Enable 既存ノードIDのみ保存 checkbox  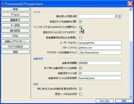80,94
